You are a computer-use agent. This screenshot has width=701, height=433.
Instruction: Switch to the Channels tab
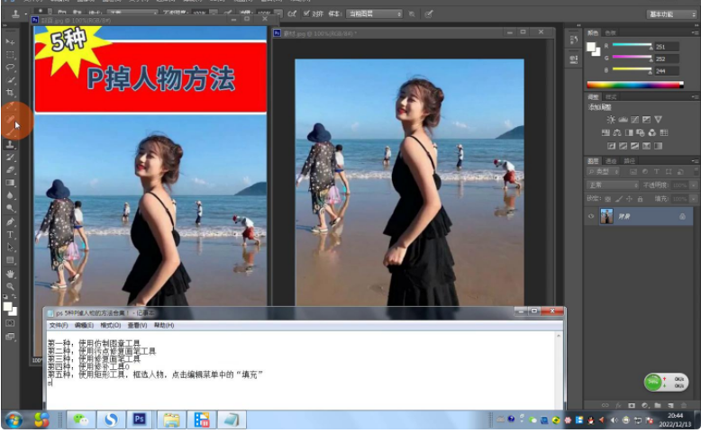point(611,161)
